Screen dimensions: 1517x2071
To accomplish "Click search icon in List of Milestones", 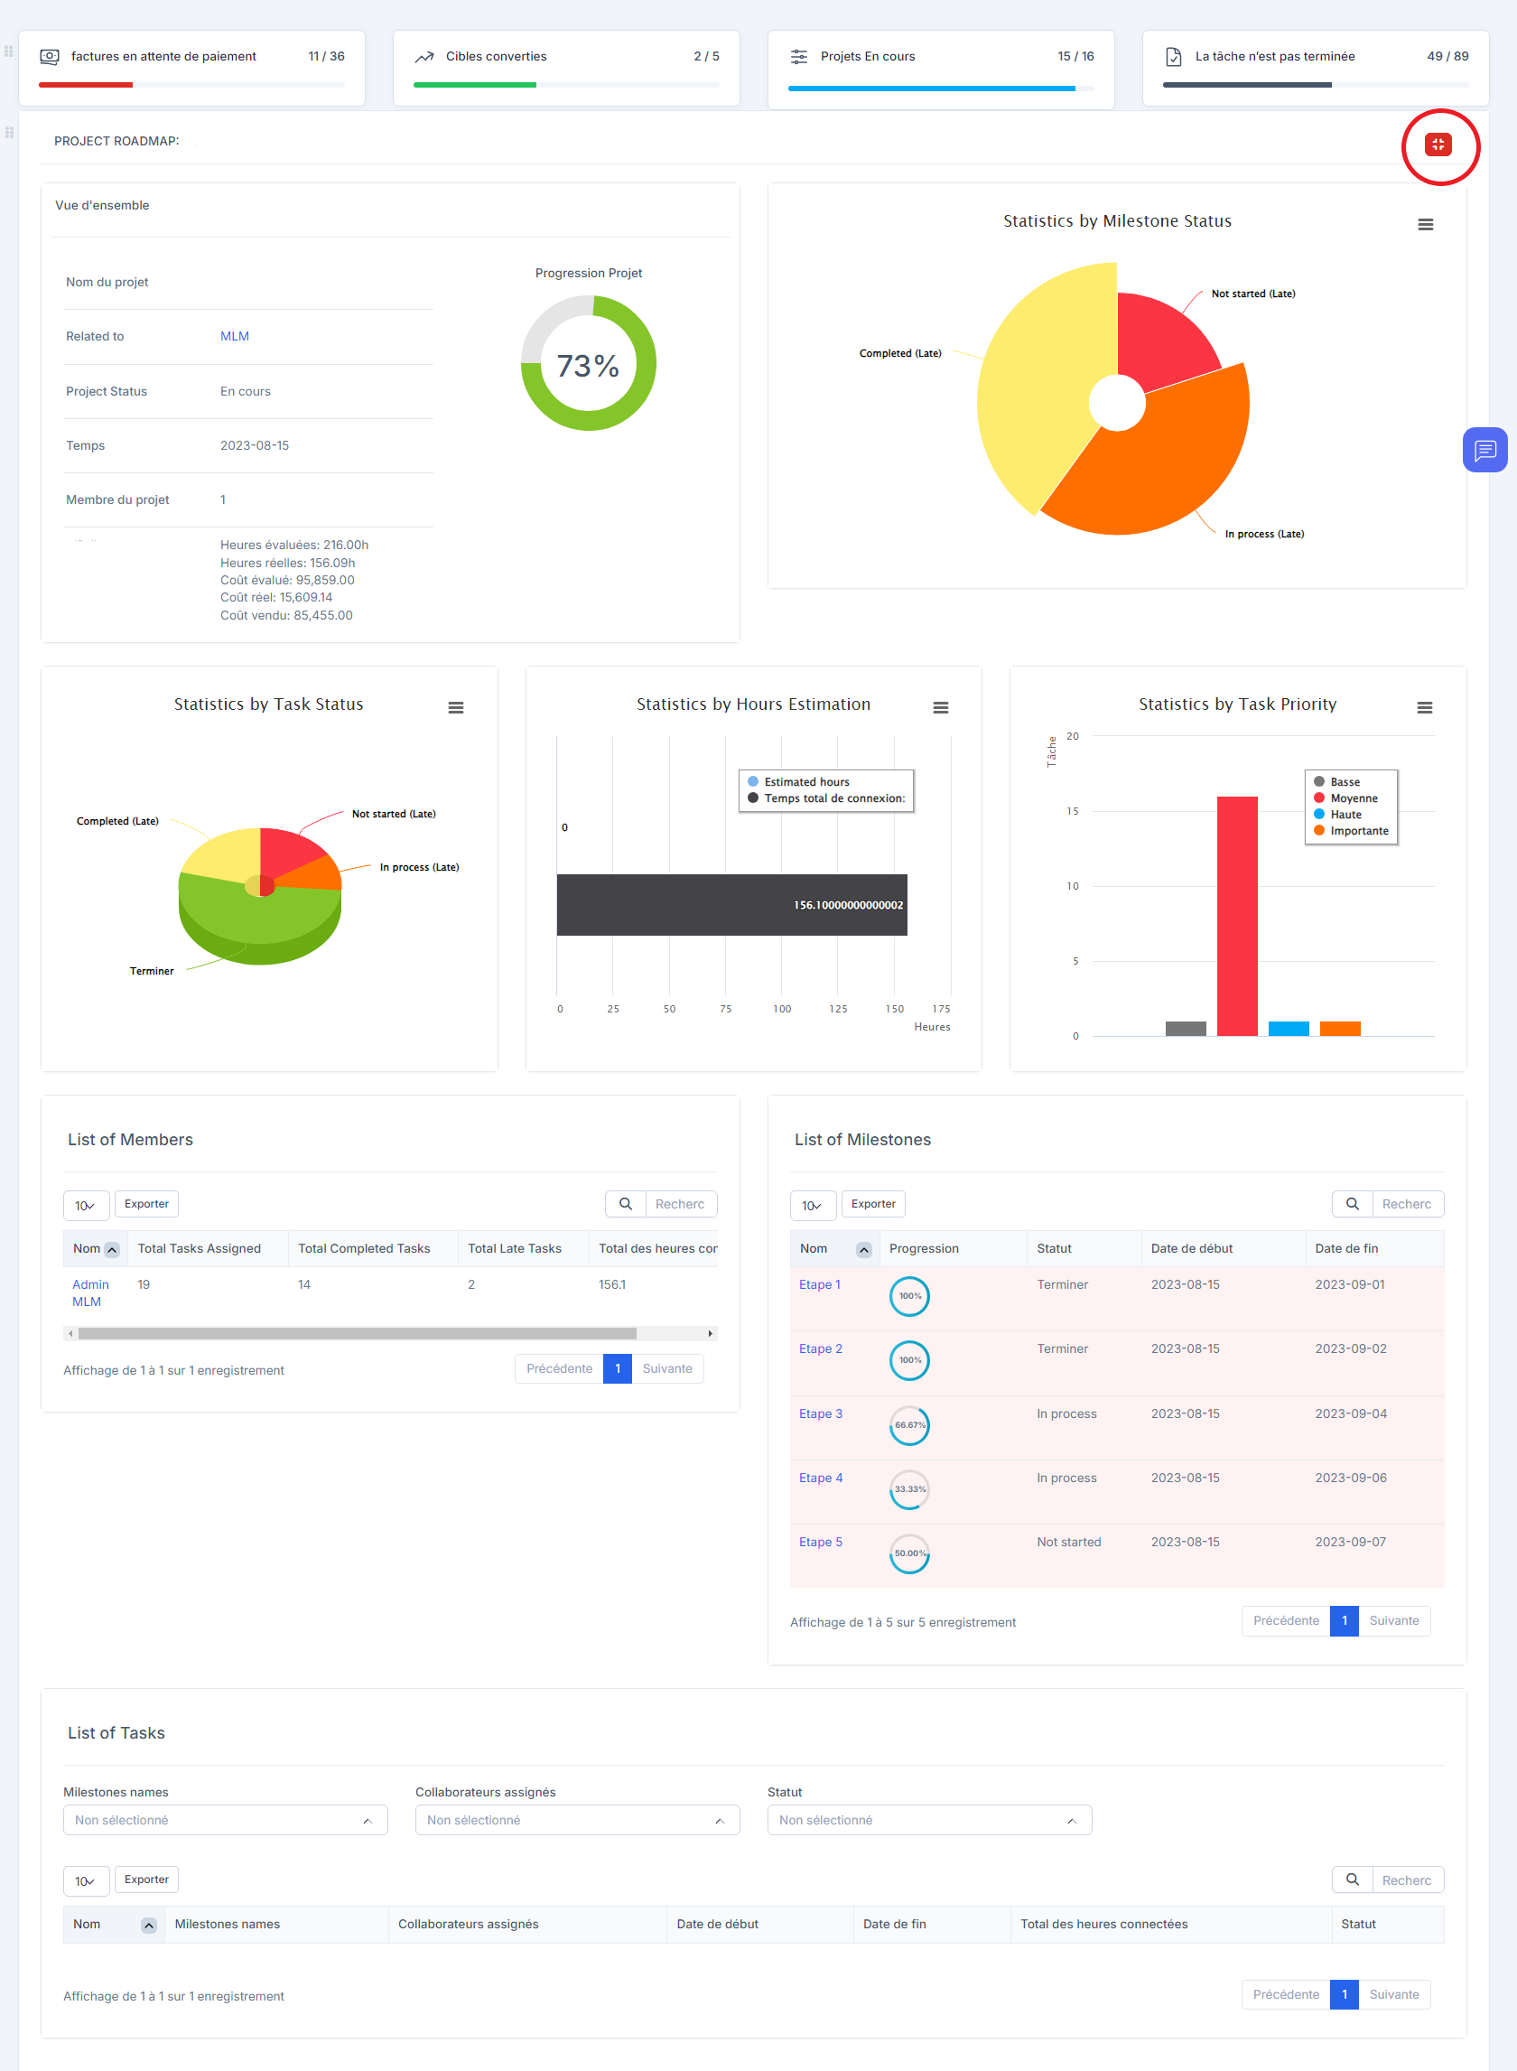I will click(1352, 1203).
